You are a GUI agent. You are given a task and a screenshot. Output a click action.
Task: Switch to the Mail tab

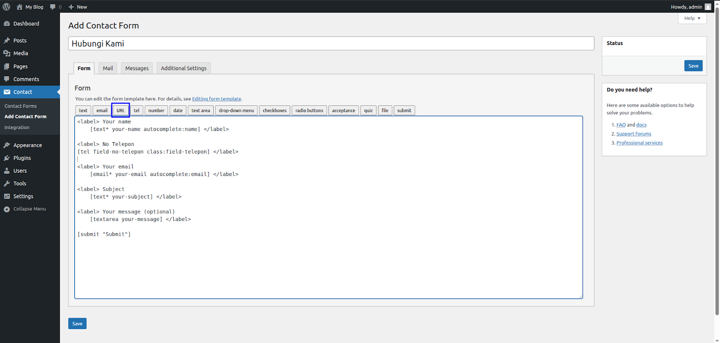coord(108,68)
